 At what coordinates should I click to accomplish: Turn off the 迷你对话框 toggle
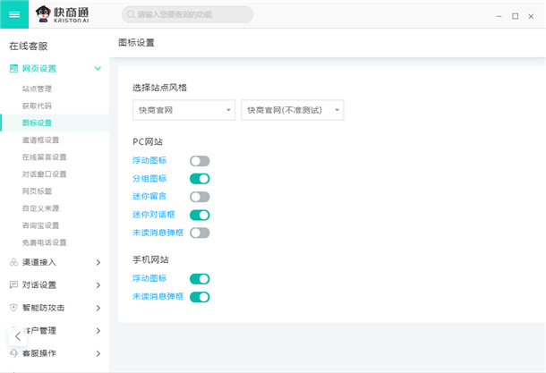(200, 215)
